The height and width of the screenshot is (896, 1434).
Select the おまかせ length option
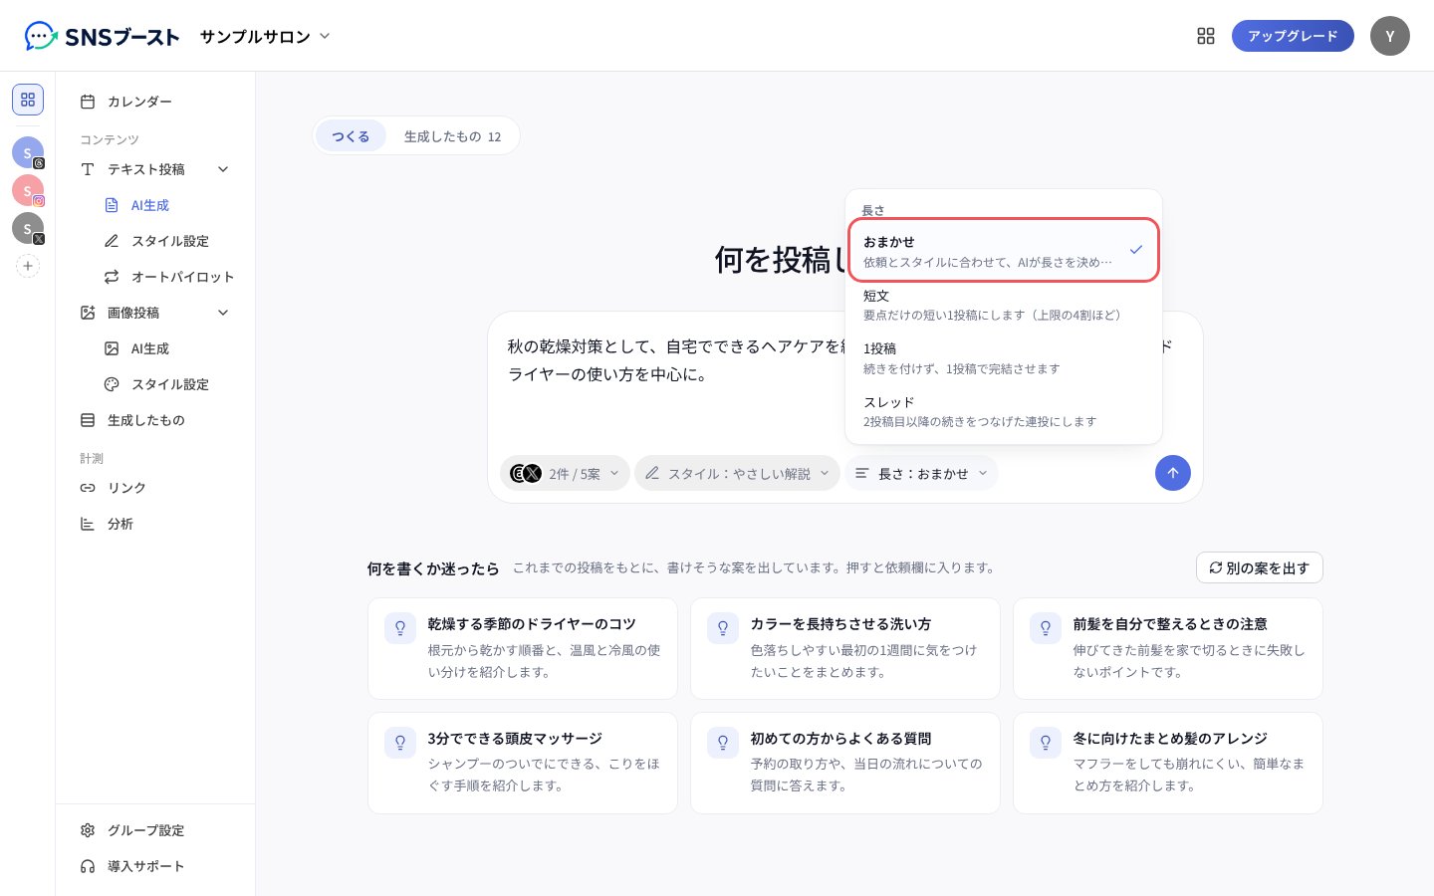(1004, 251)
